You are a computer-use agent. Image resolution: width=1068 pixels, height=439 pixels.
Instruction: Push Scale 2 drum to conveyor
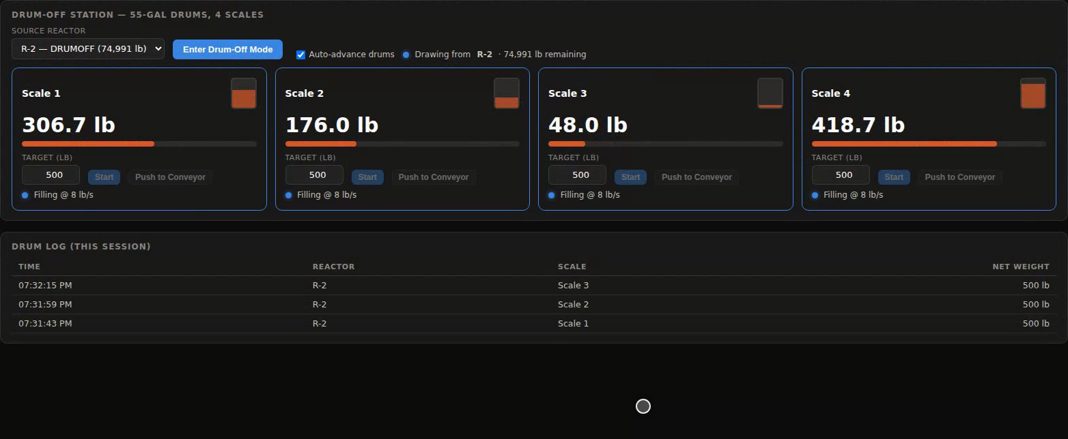434,177
